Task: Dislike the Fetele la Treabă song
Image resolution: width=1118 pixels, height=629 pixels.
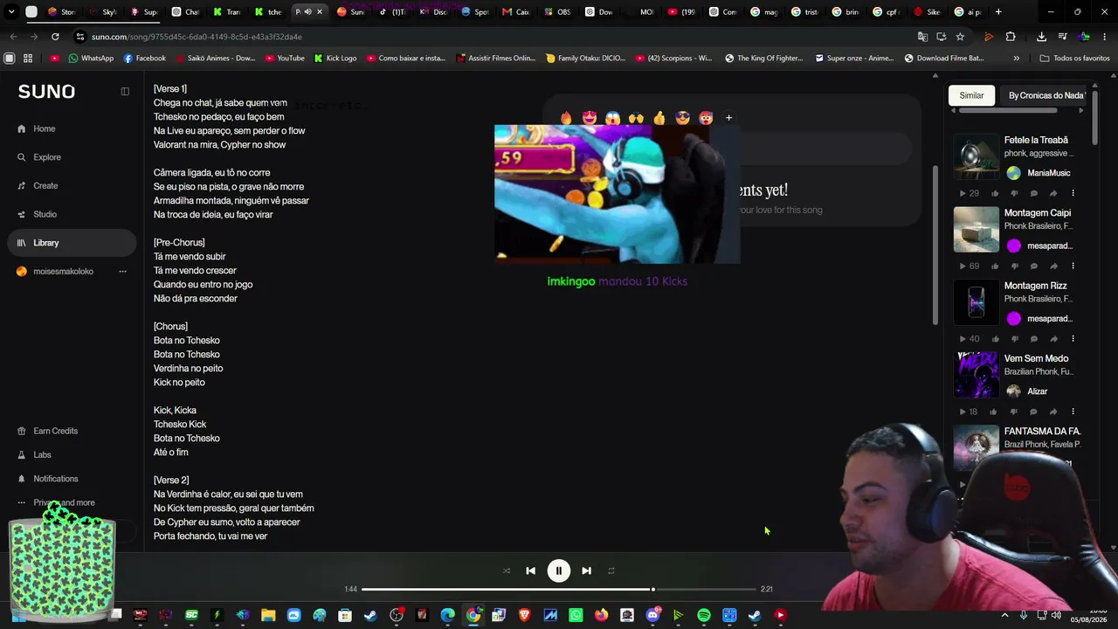Action: (1014, 193)
